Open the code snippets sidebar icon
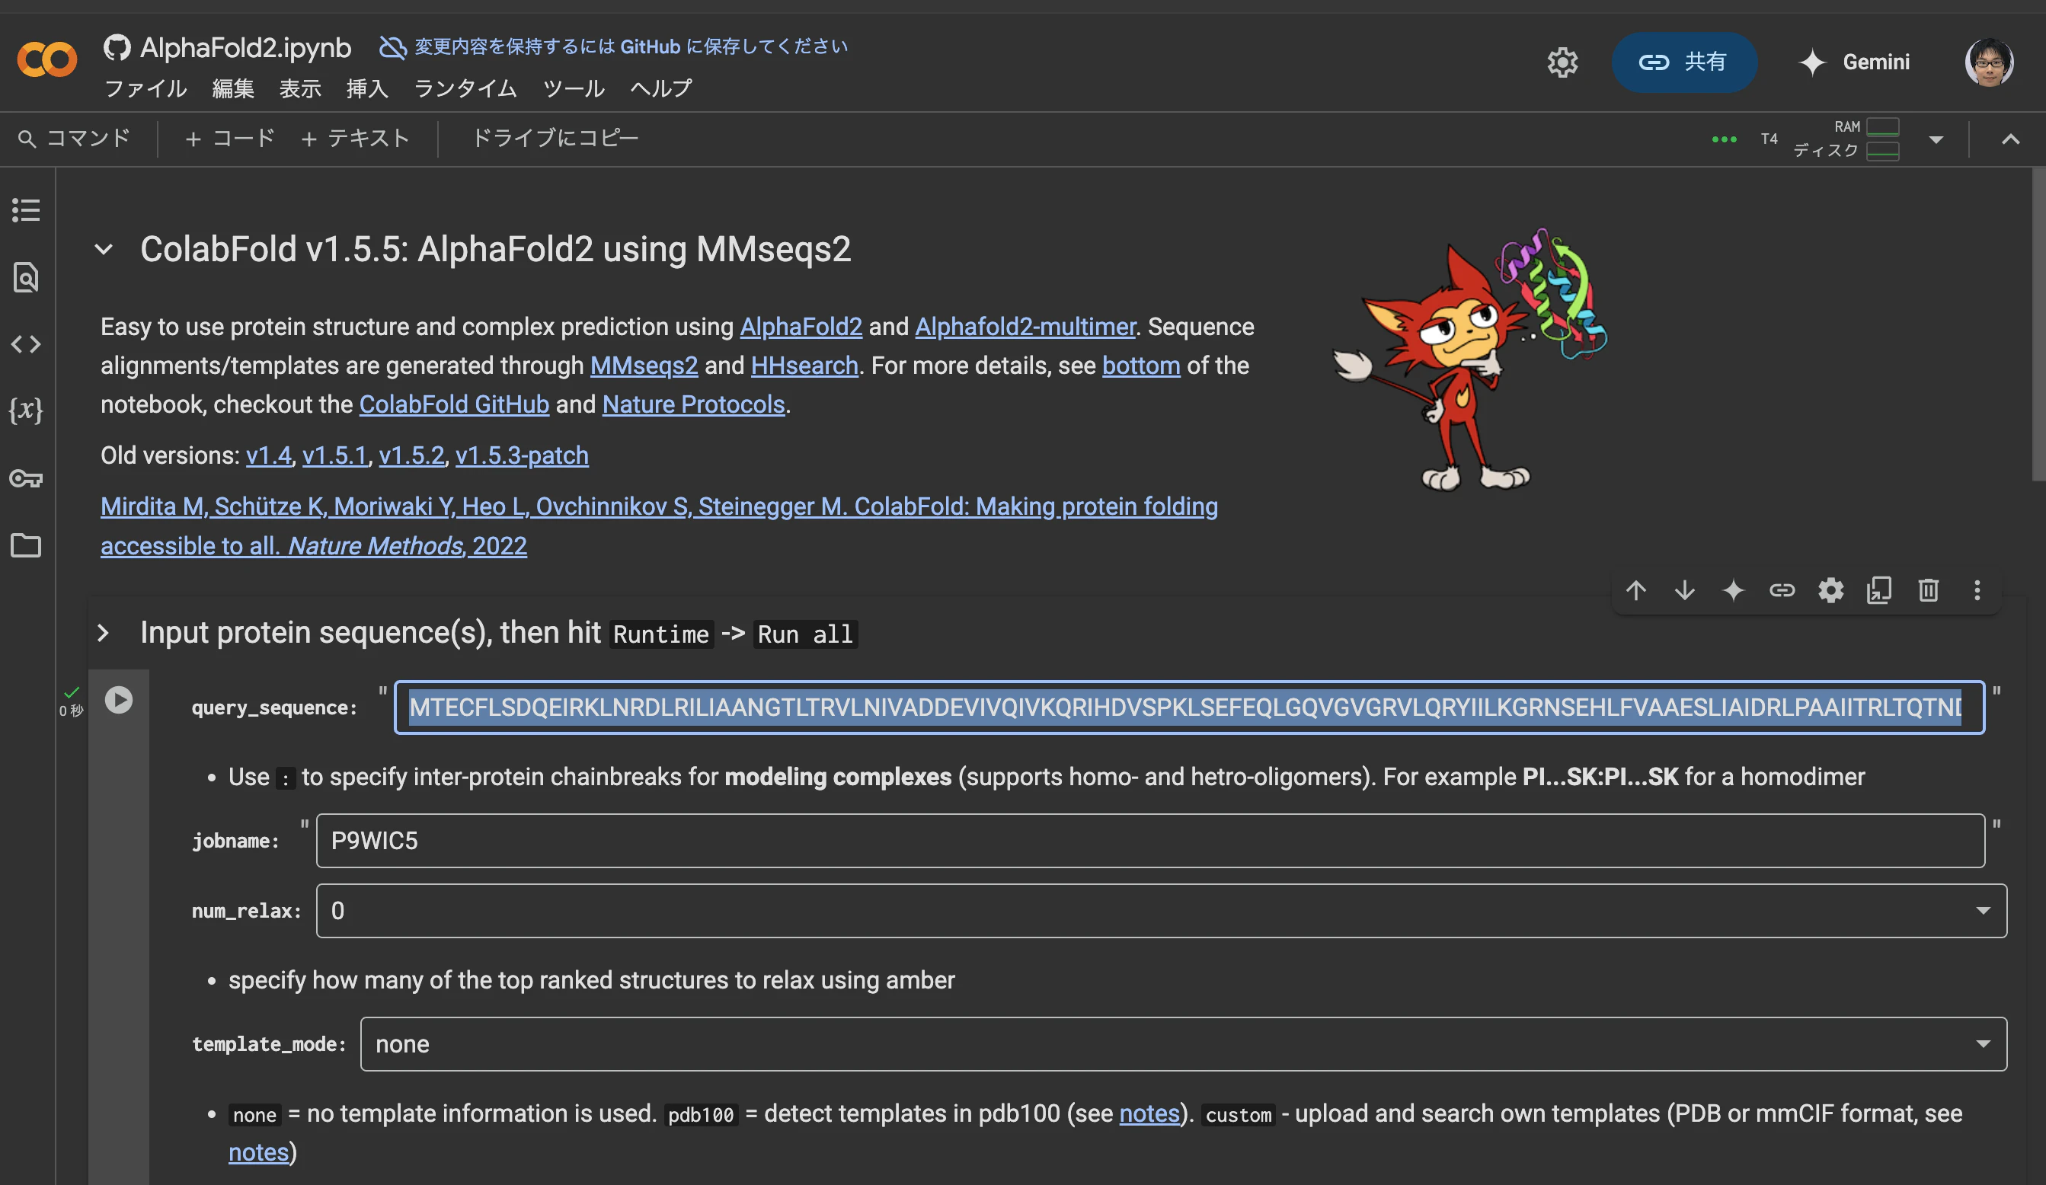2046x1185 pixels. pyautogui.click(x=26, y=344)
